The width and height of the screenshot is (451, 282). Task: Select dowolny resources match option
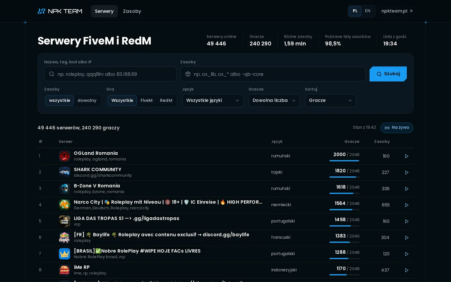[87, 100]
